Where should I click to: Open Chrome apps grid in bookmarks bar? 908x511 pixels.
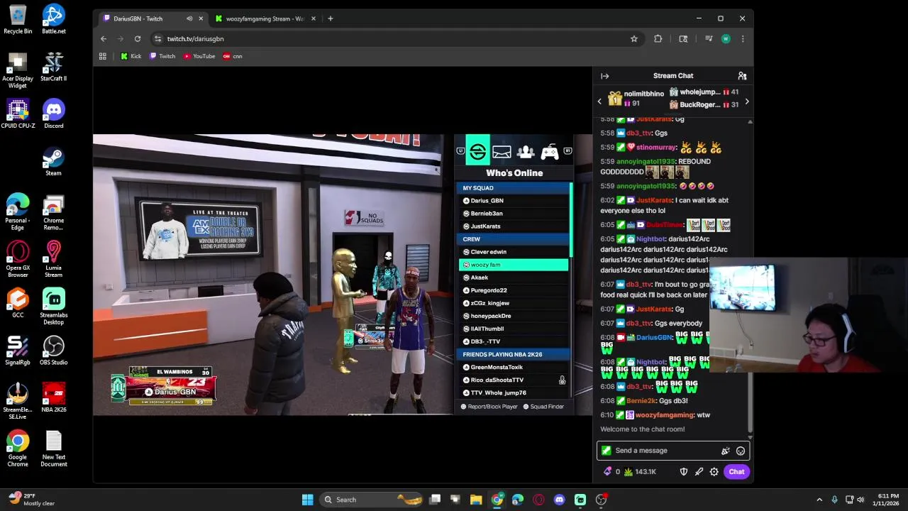click(x=103, y=56)
